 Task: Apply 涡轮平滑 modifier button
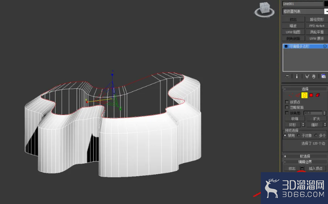click(317, 32)
